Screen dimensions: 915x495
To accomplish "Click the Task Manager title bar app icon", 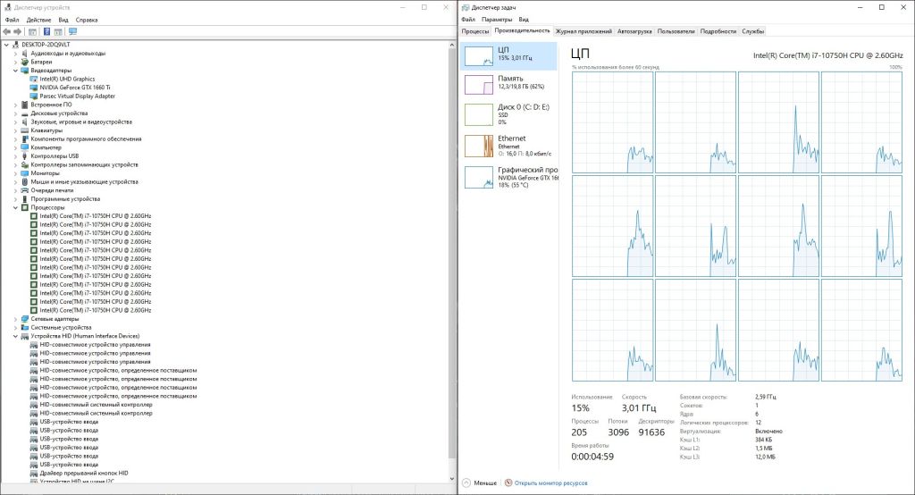I will point(465,7).
